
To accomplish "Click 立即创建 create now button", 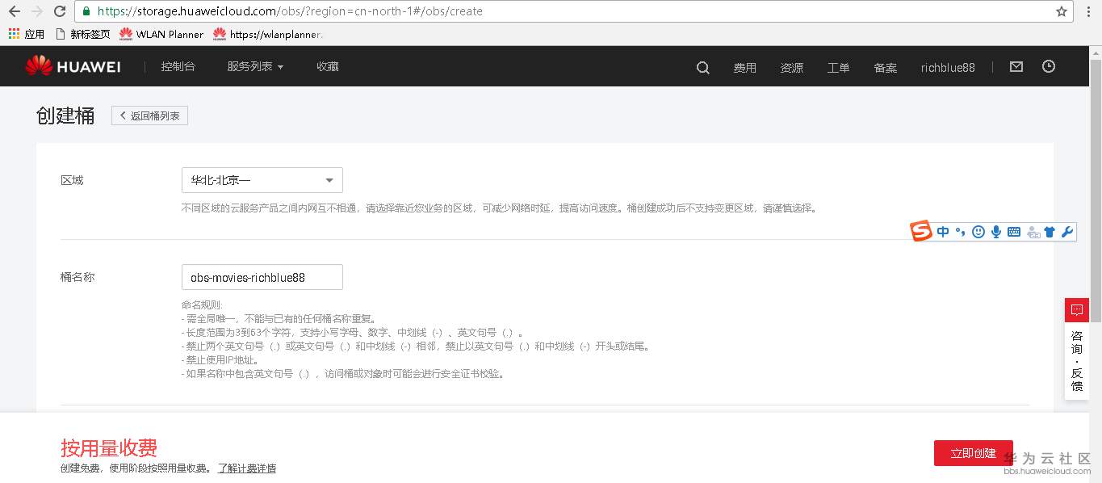I will tap(973, 453).
